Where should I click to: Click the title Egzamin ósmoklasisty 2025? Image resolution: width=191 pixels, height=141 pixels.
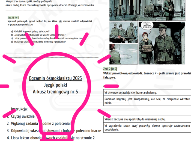55,79
